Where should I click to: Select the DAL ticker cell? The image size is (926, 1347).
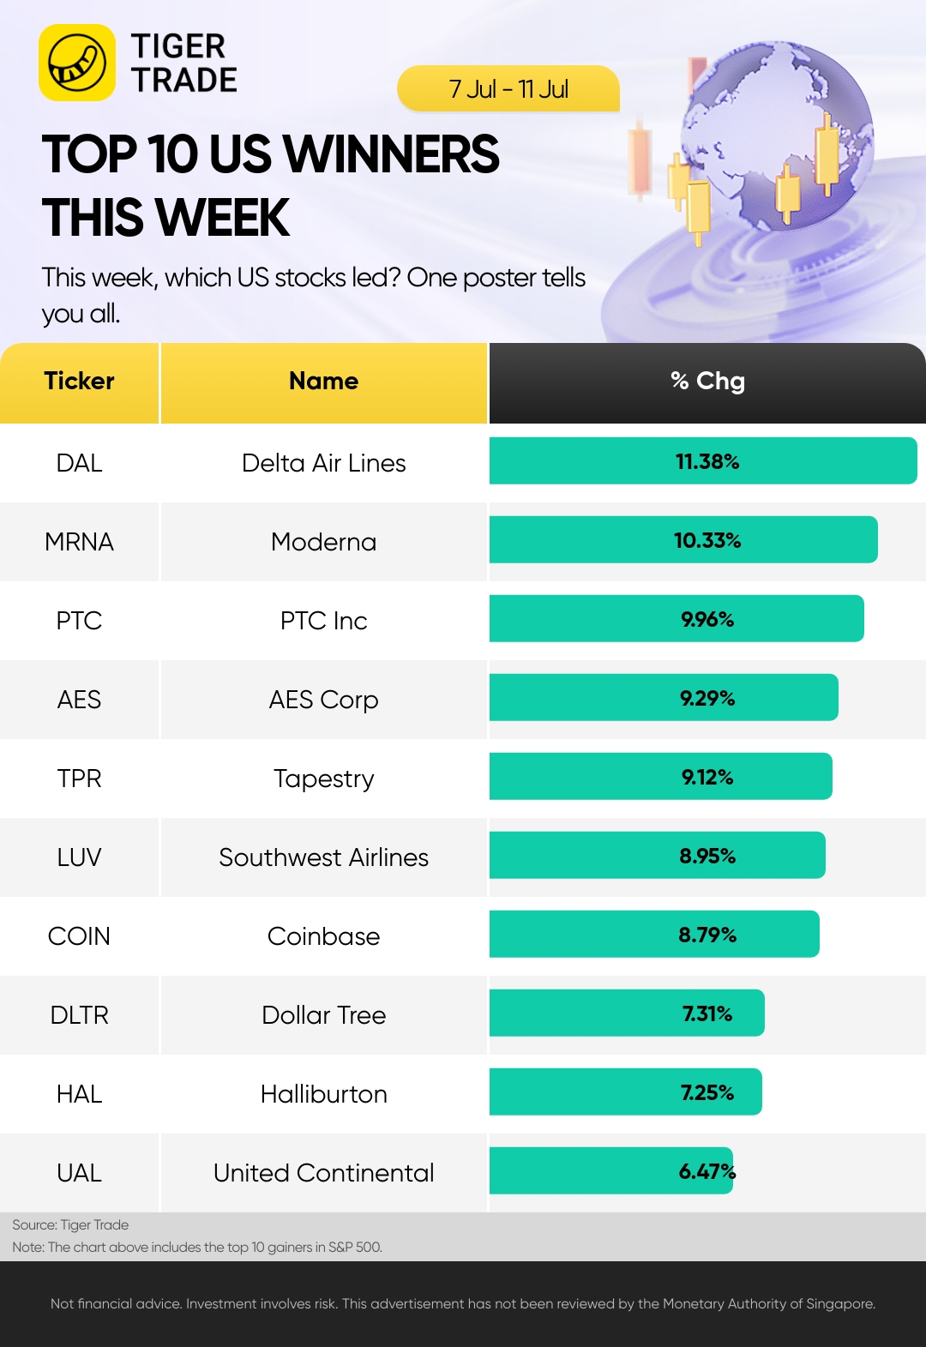[x=79, y=463]
